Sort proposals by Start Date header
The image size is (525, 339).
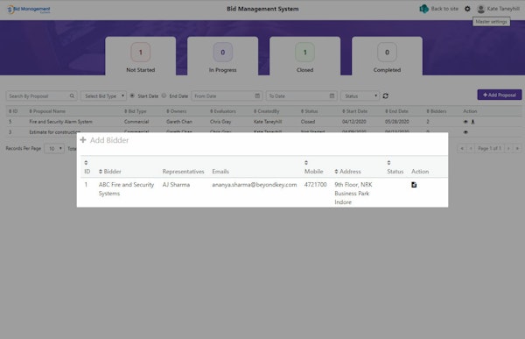point(354,111)
